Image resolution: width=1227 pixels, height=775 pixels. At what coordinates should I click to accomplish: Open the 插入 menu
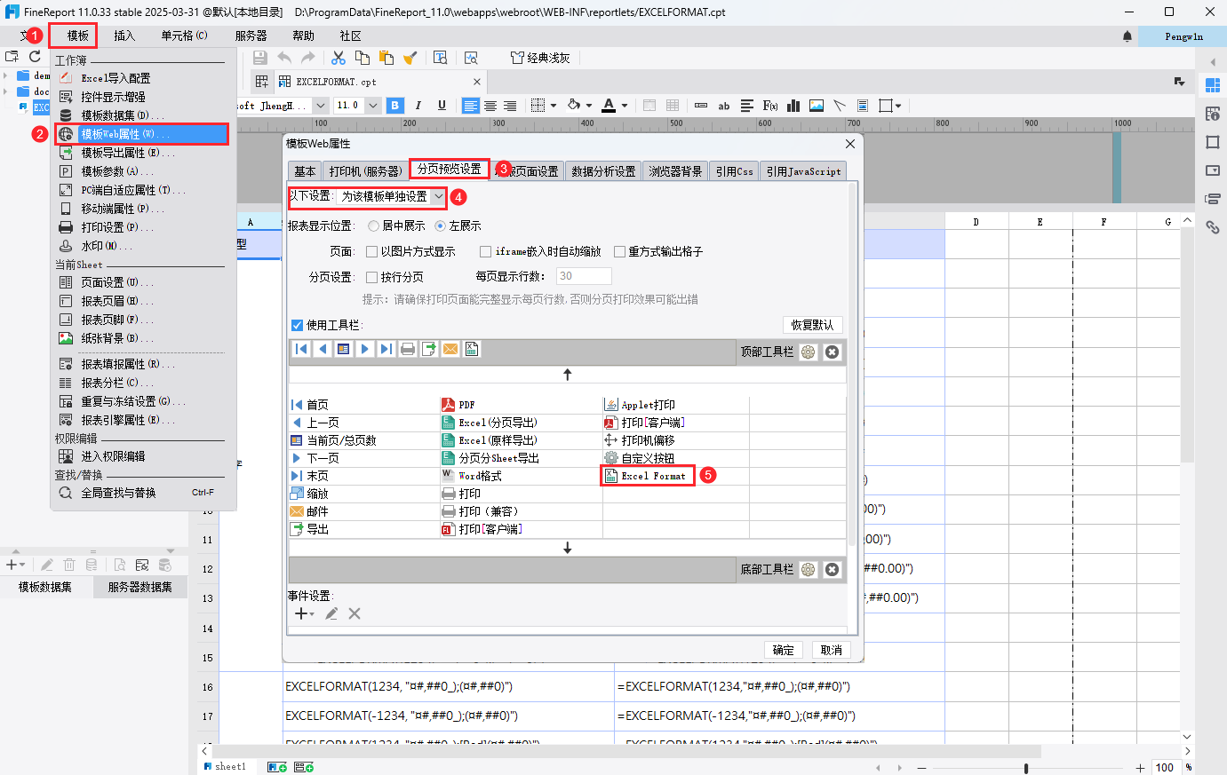pyautogui.click(x=123, y=36)
